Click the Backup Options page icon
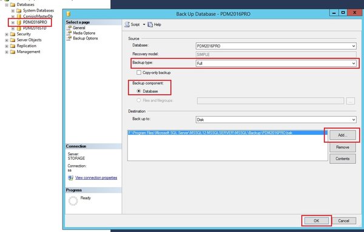The height and width of the screenshot is (232, 364). (x=69, y=38)
